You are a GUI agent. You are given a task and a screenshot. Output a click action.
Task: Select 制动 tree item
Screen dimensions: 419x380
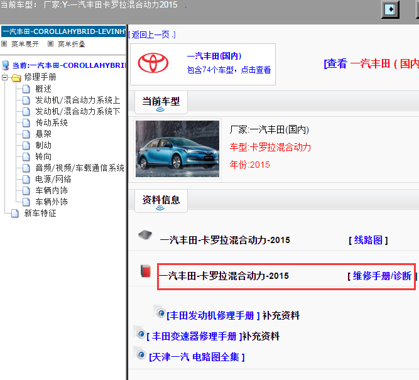(43, 145)
